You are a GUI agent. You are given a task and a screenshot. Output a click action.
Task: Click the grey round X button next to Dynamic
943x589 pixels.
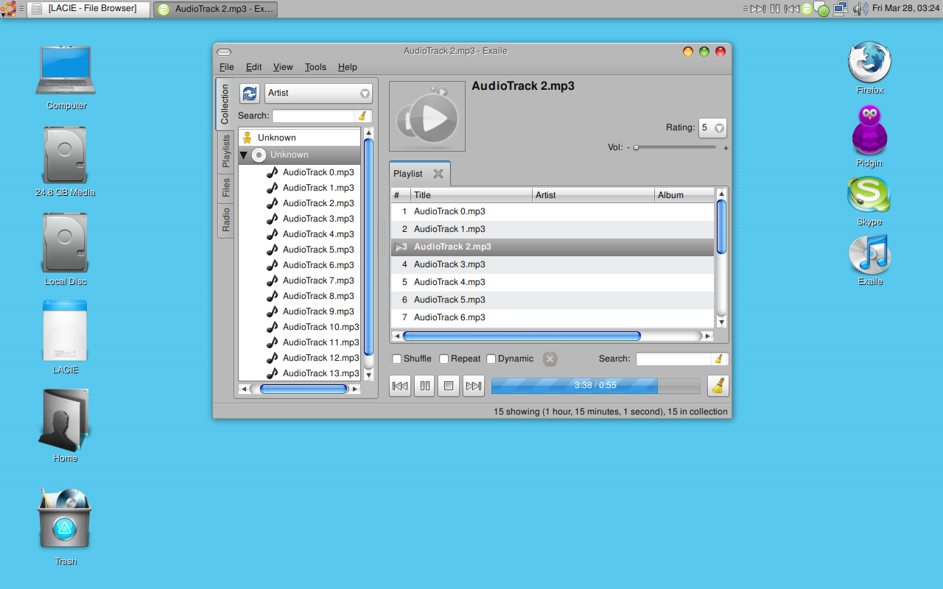[550, 359]
